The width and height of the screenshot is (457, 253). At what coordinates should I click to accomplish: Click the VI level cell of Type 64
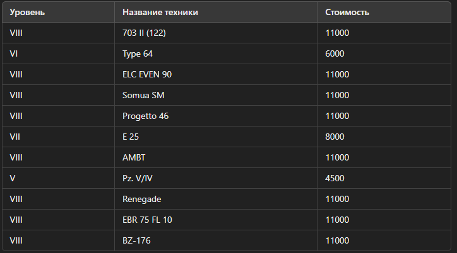tap(14, 53)
